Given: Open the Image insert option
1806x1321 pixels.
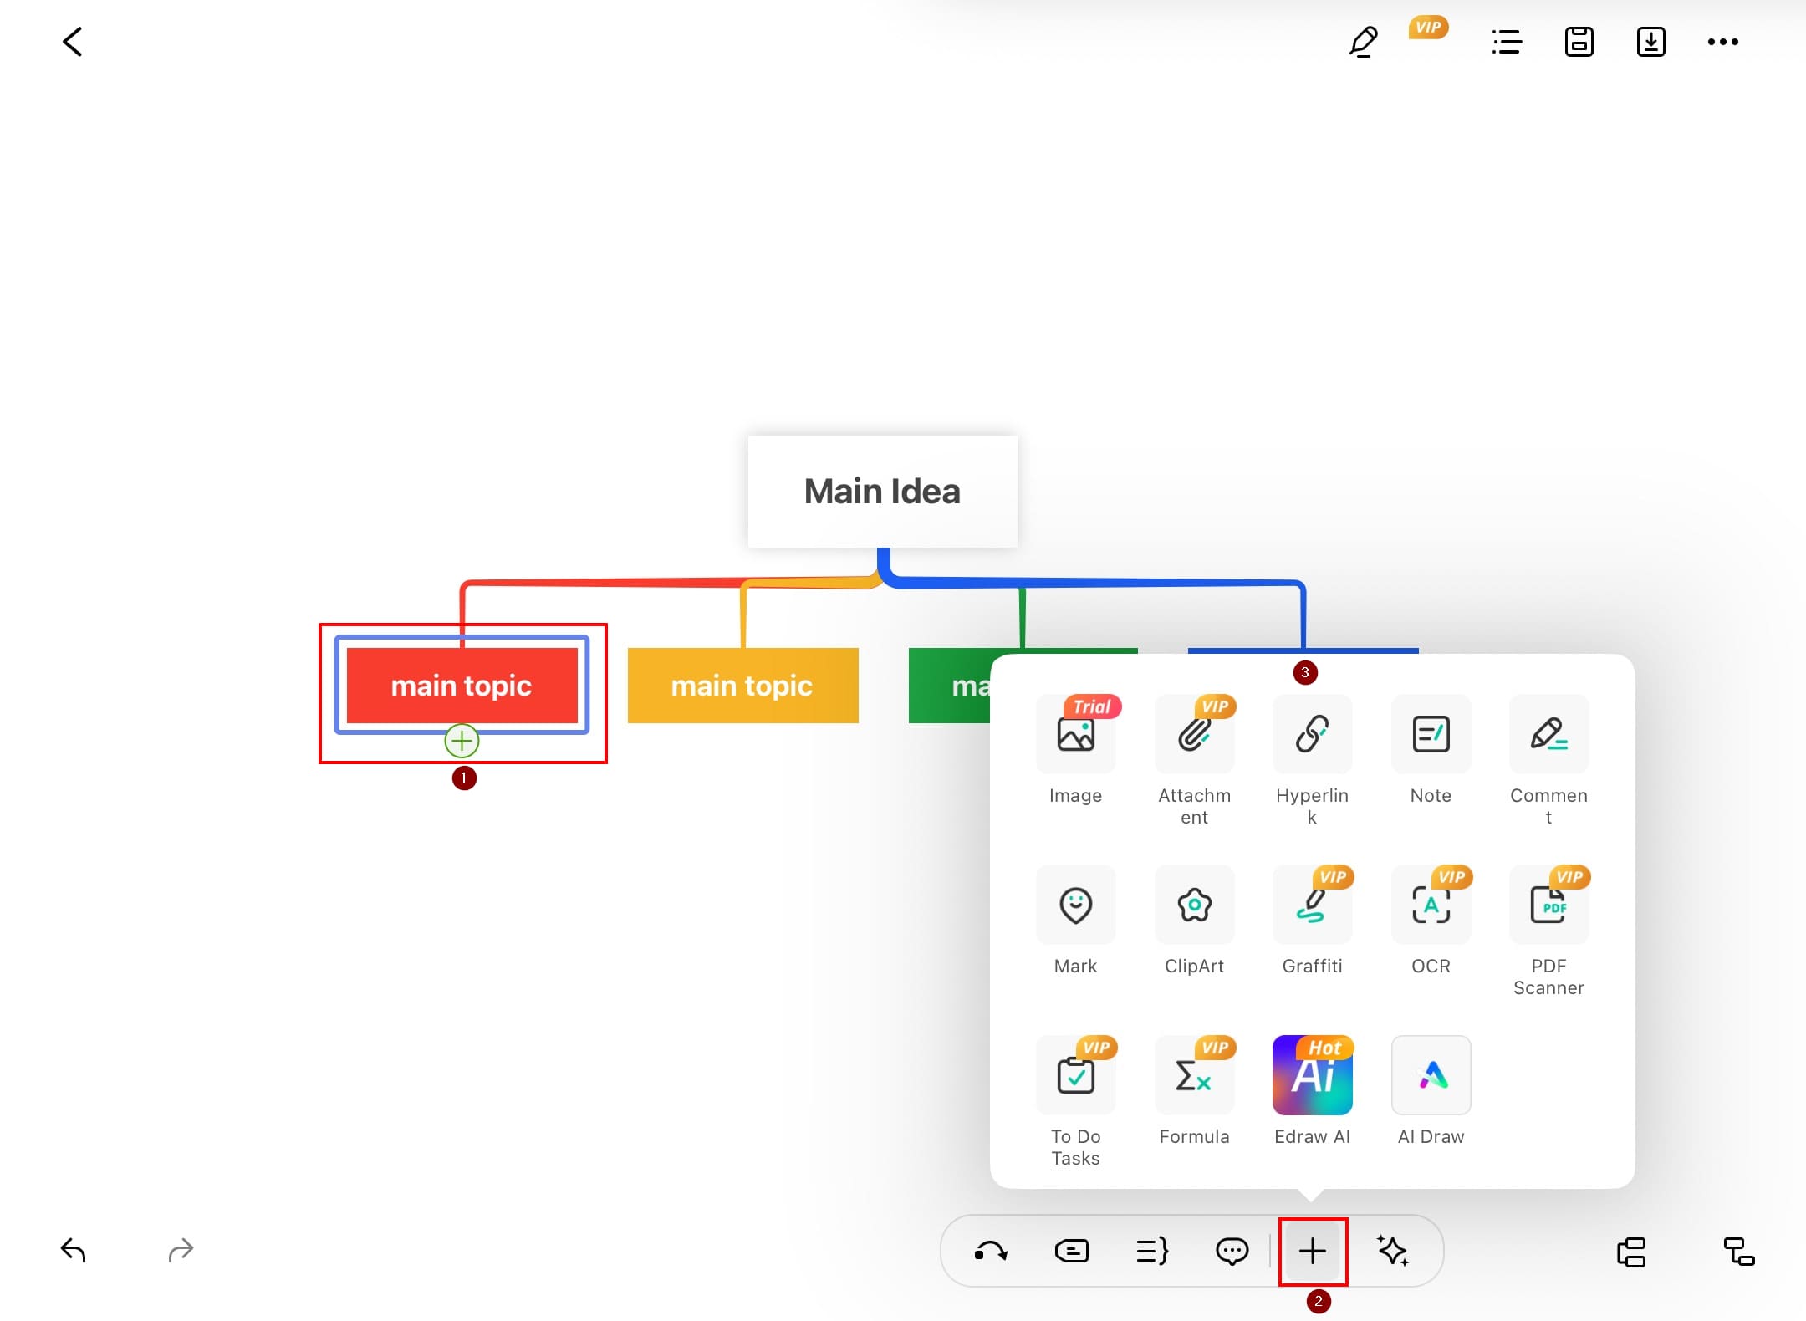Looking at the screenshot, I should [1075, 735].
